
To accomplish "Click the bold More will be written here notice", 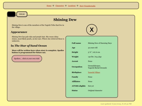I will tap(38, 51).
